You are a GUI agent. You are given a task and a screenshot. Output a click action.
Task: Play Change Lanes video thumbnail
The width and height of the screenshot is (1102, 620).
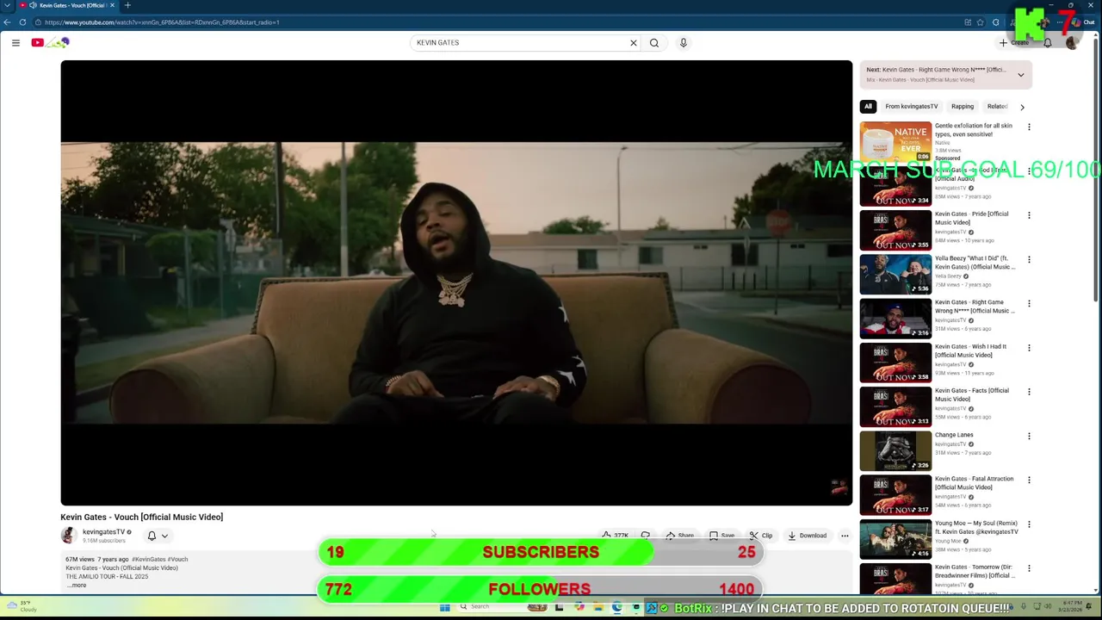point(895,450)
